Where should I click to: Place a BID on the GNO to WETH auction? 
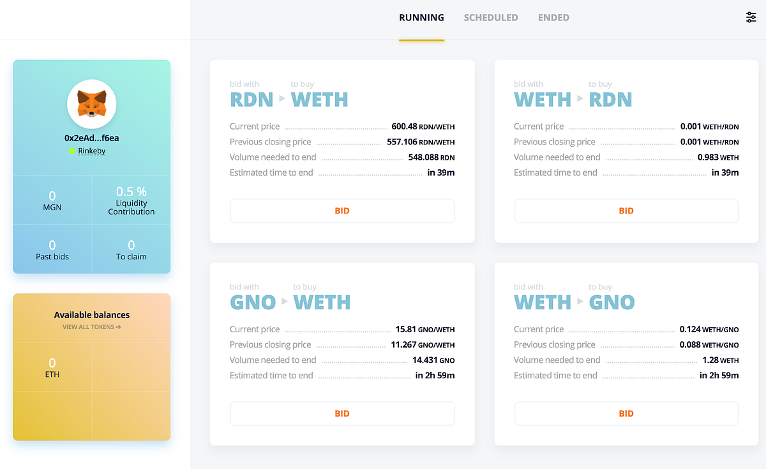(342, 413)
